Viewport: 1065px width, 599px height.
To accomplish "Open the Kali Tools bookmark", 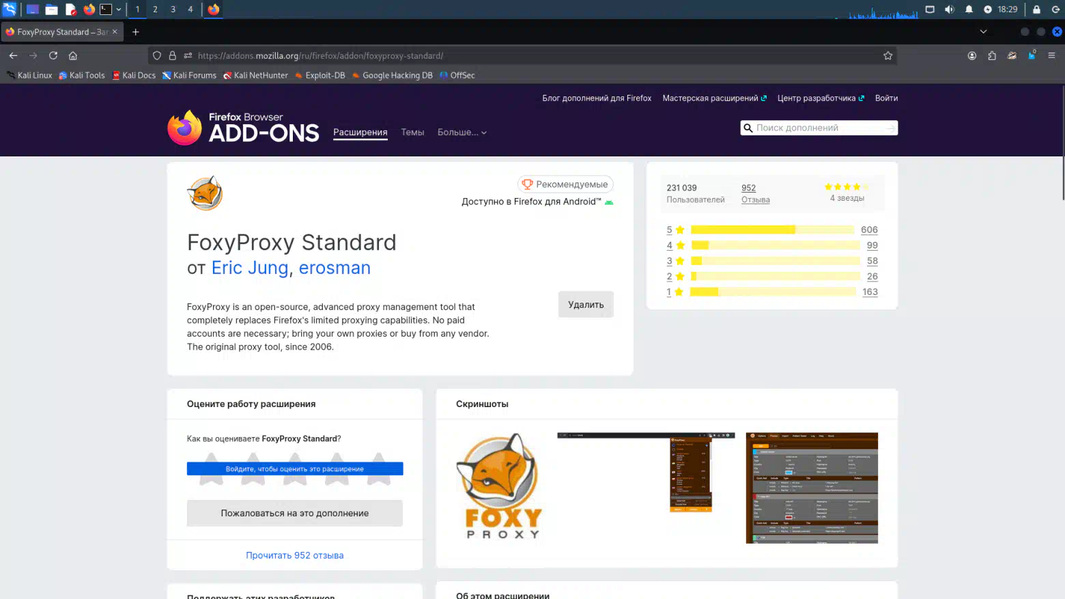I will (x=82, y=75).
